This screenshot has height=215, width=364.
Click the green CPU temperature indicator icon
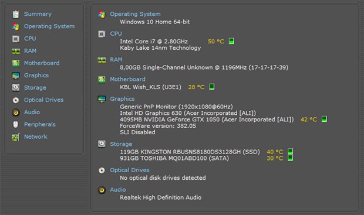[x=231, y=41]
